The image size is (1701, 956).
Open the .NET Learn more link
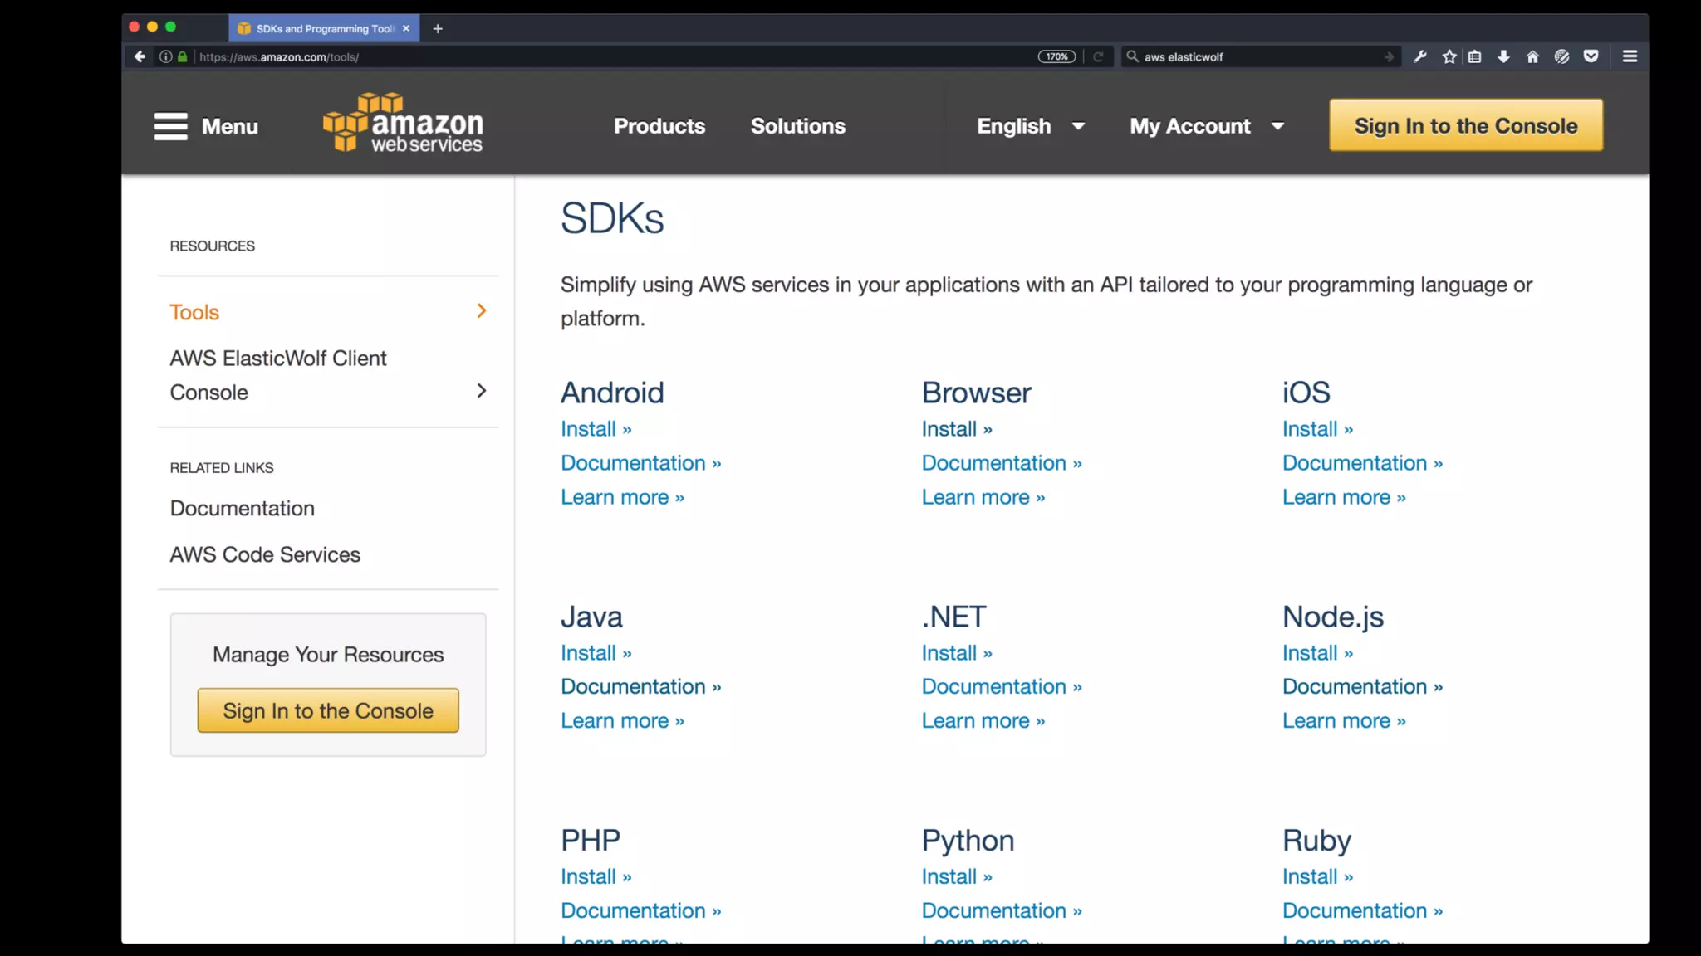[983, 720]
